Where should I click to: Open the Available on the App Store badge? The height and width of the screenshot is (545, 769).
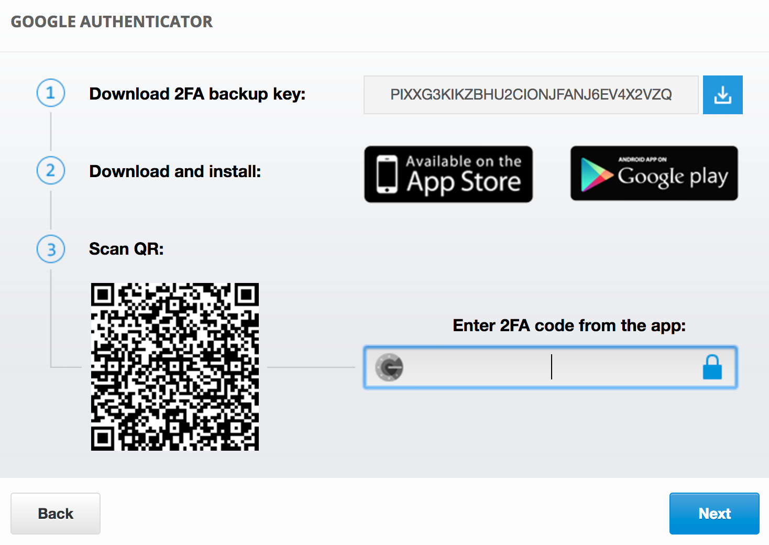pyautogui.click(x=448, y=175)
